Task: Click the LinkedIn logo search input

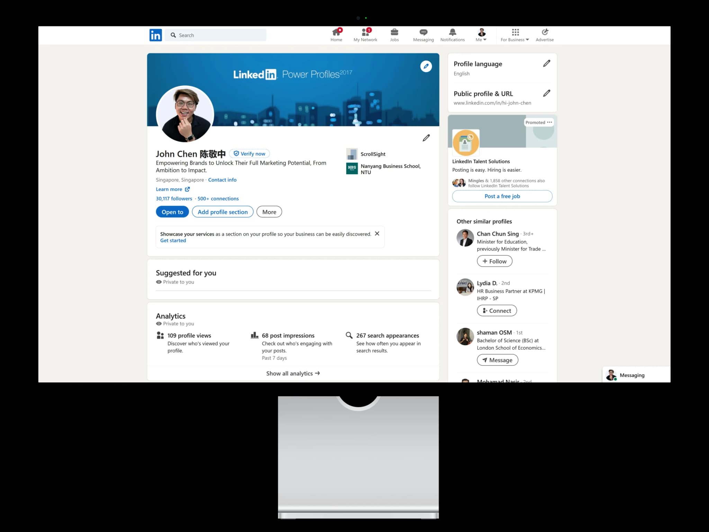Action: click(217, 35)
